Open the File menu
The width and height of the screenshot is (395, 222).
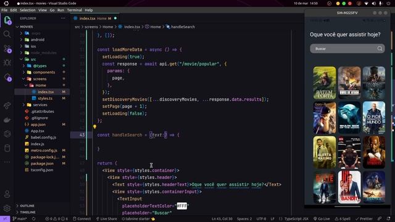click(x=4, y=10)
